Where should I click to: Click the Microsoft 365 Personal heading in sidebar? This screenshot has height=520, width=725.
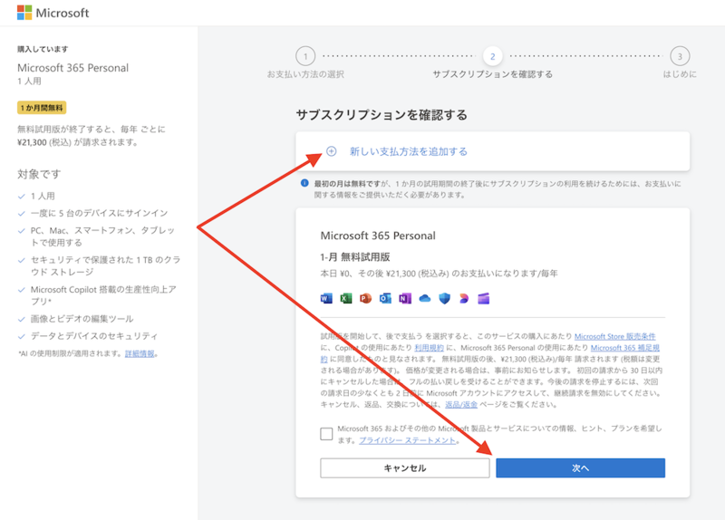click(73, 68)
